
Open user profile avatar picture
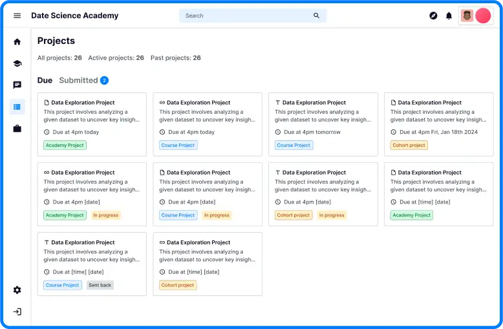tap(467, 16)
